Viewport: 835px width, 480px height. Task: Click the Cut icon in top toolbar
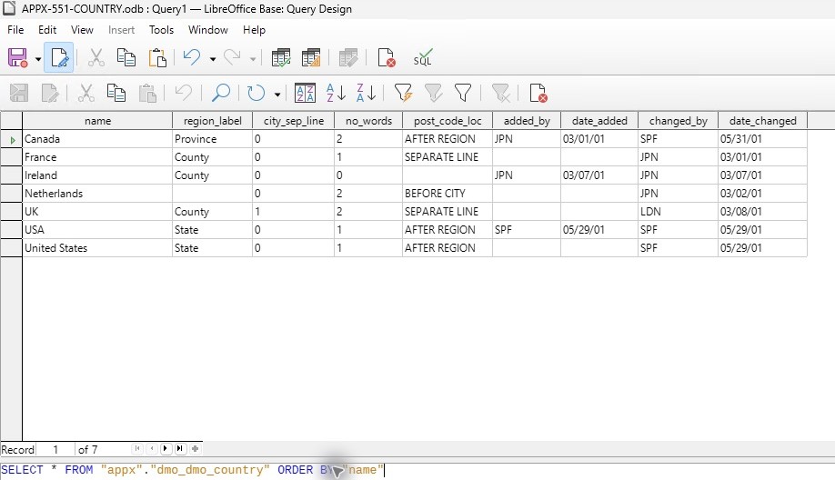pyautogui.click(x=96, y=57)
